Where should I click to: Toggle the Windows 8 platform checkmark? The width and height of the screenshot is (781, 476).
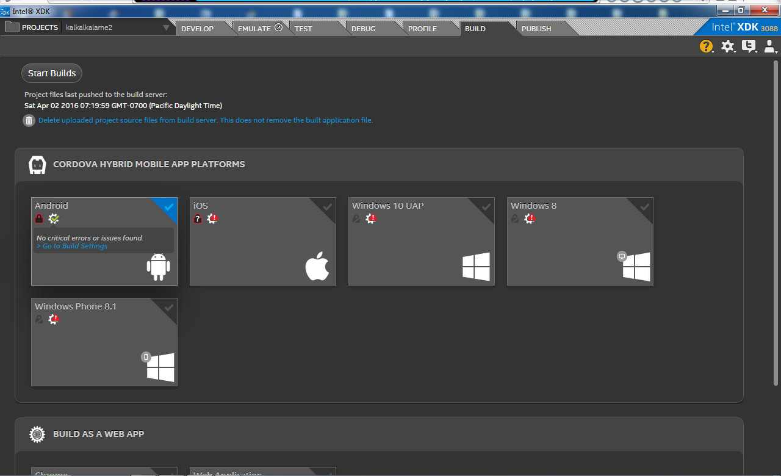[645, 206]
